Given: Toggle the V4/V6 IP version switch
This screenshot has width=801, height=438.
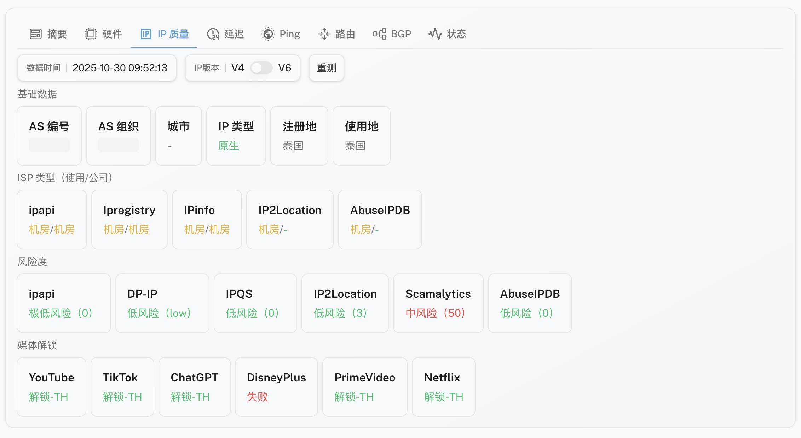Looking at the screenshot, I should pyautogui.click(x=261, y=68).
